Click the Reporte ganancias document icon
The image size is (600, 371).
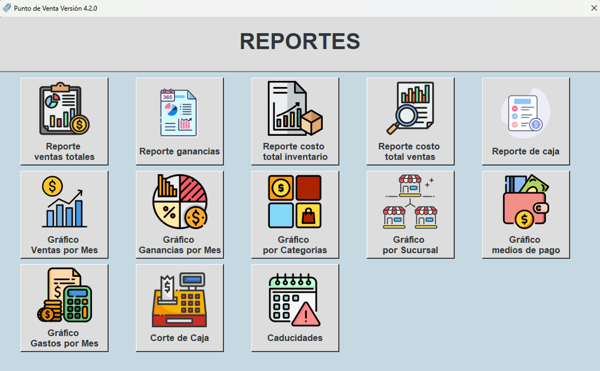pyautogui.click(x=179, y=112)
